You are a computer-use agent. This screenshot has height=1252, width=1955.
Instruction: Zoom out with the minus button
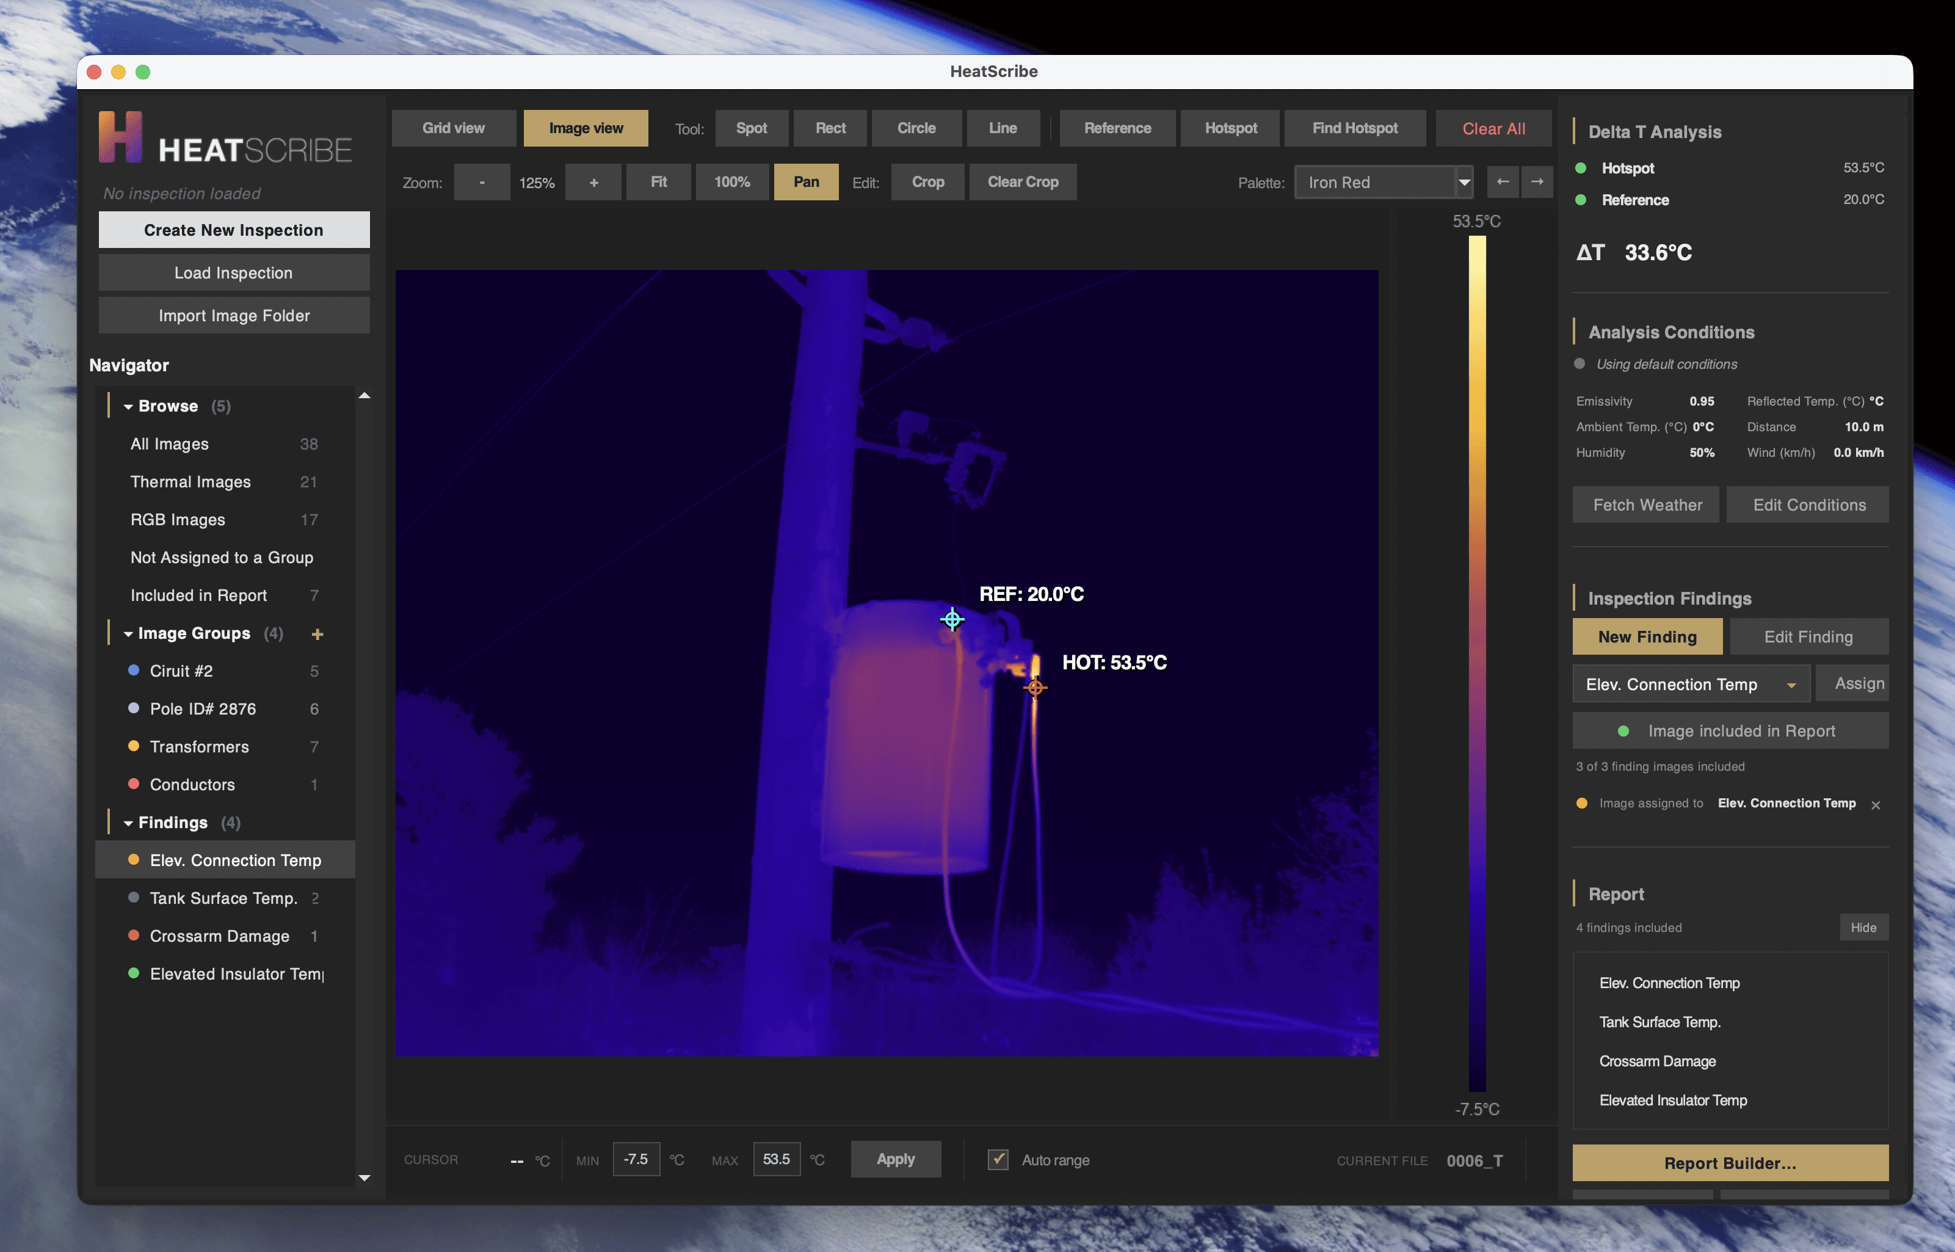(x=482, y=182)
